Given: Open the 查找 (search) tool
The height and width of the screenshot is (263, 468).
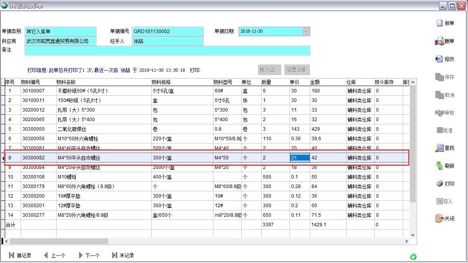Looking at the screenshot, I should pos(439,148).
